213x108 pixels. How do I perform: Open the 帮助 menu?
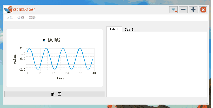click(x=32, y=18)
